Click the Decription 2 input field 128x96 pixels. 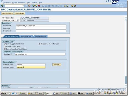tap(41, 28)
